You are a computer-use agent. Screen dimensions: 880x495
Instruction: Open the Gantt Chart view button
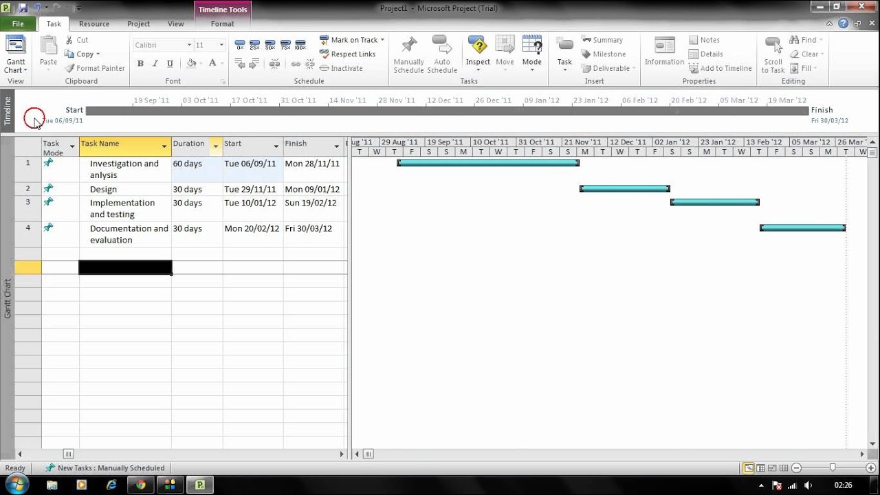tap(16, 54)
